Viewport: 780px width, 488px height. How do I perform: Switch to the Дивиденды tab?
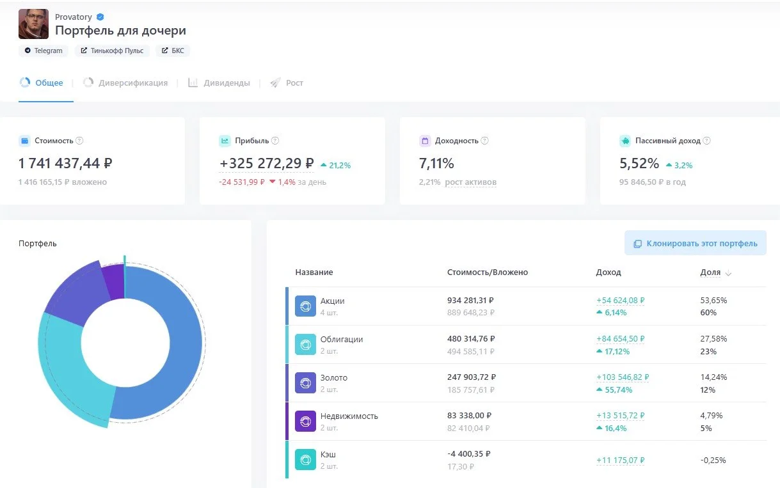tap(219, 83)
